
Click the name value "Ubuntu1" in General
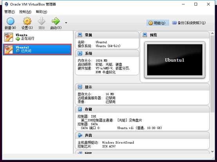101,42
